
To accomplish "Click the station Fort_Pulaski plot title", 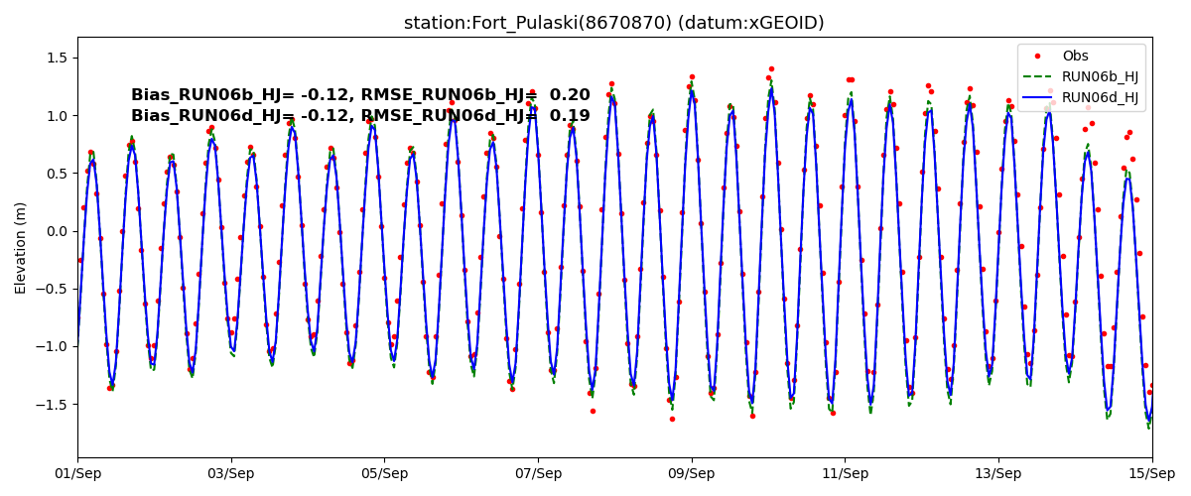I will coord(613,23).
